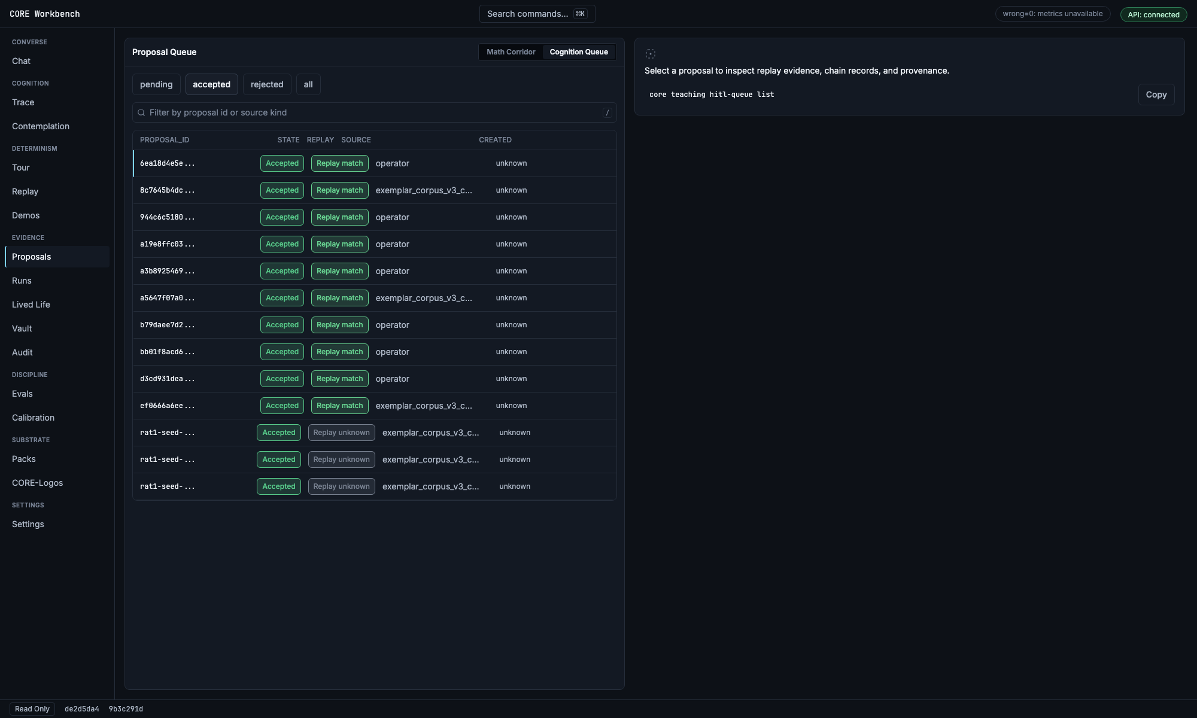Copy the hitl-queue list command
Image resolution: width=1197 pixels, height=718 pixels.
click(1156, 95)
